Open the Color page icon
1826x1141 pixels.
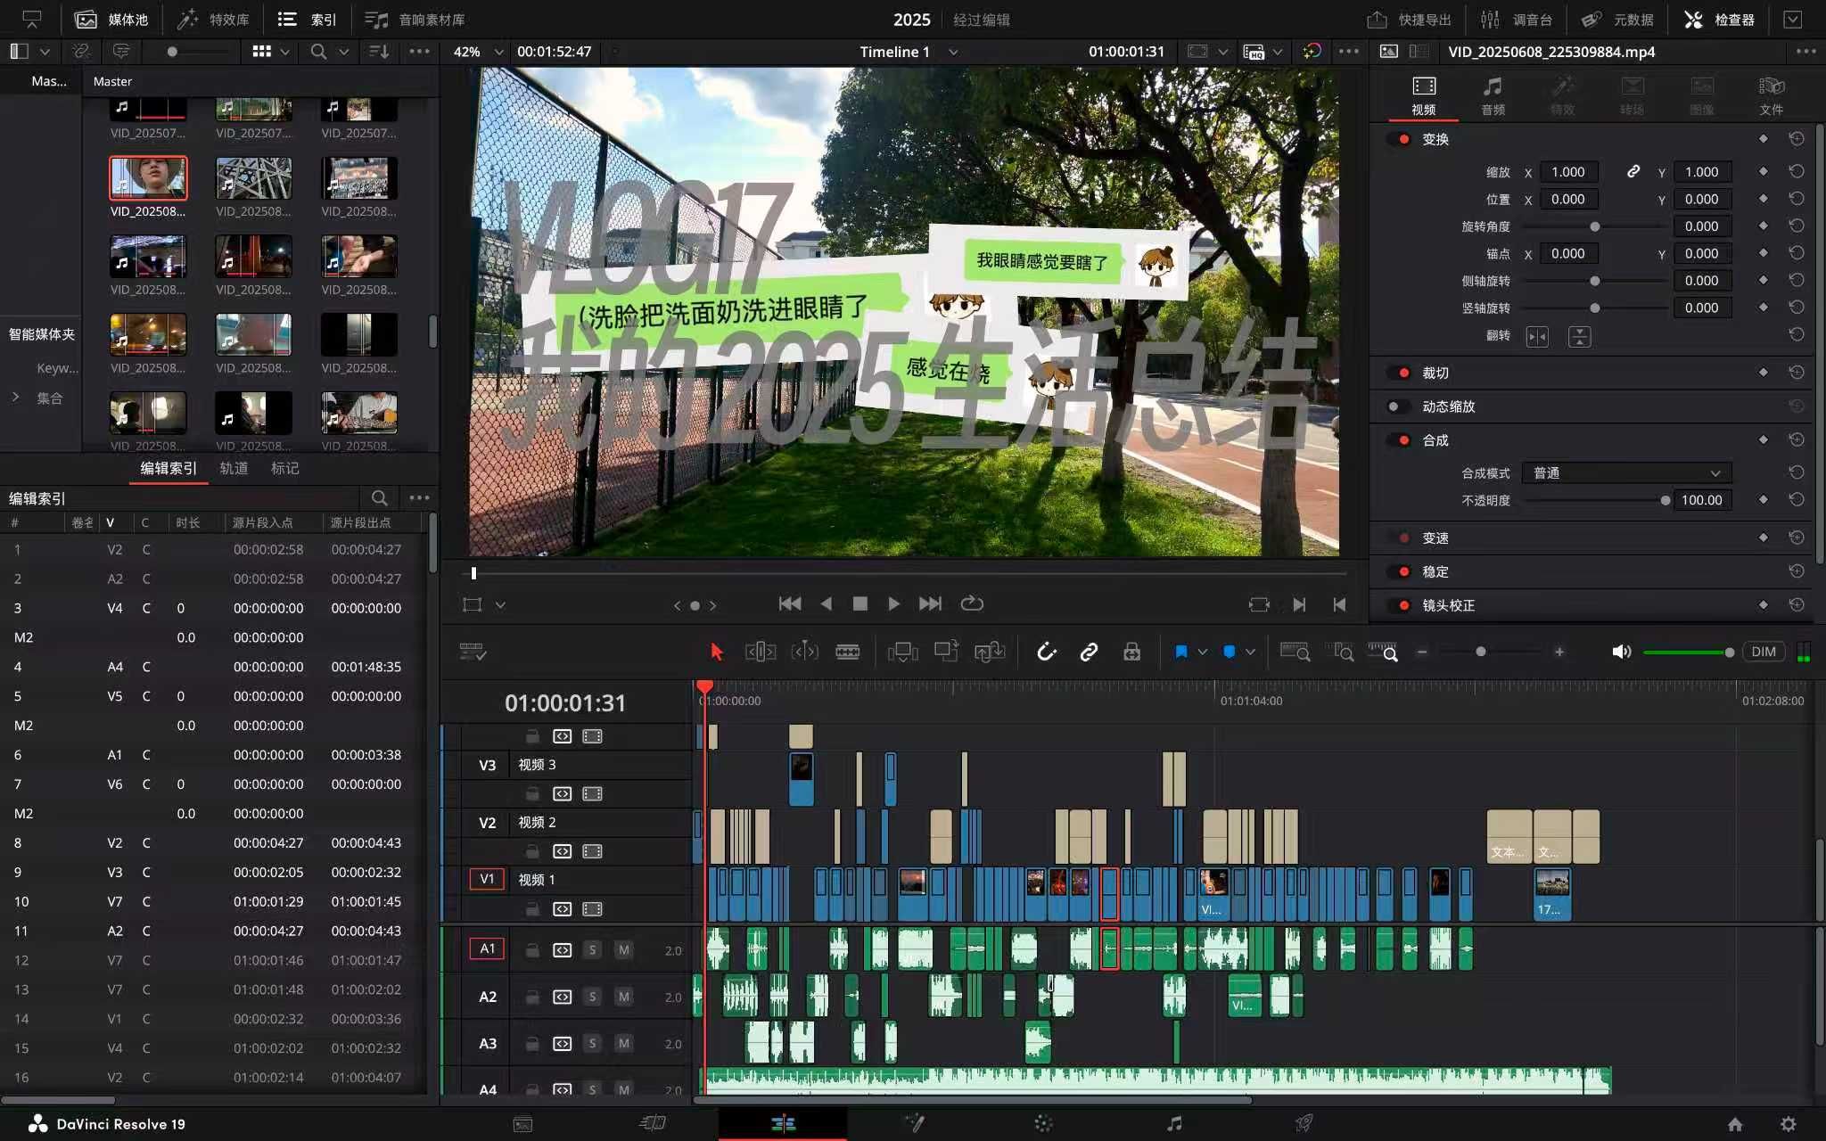pyautogui.click(x=1043, y=1123)
